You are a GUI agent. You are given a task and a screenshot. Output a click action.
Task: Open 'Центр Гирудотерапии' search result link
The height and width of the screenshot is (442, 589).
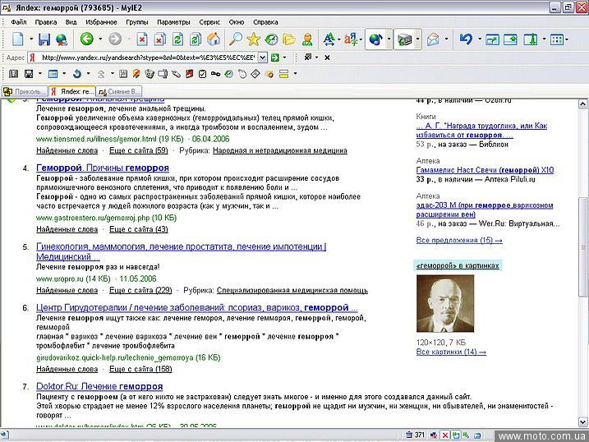pos(197,308)
